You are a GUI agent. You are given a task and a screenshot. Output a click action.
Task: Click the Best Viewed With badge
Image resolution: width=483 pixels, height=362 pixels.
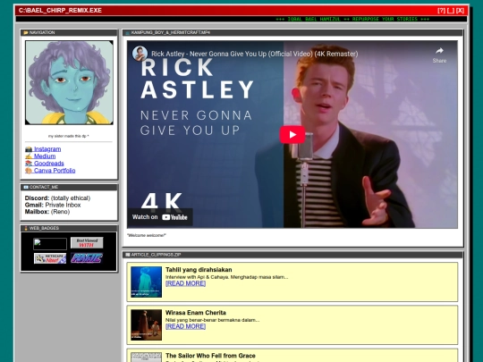click(x=87, y=243)
